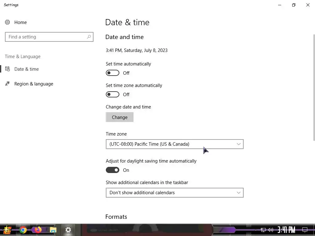Go to Home in Settings sidebar

point(21,22)
